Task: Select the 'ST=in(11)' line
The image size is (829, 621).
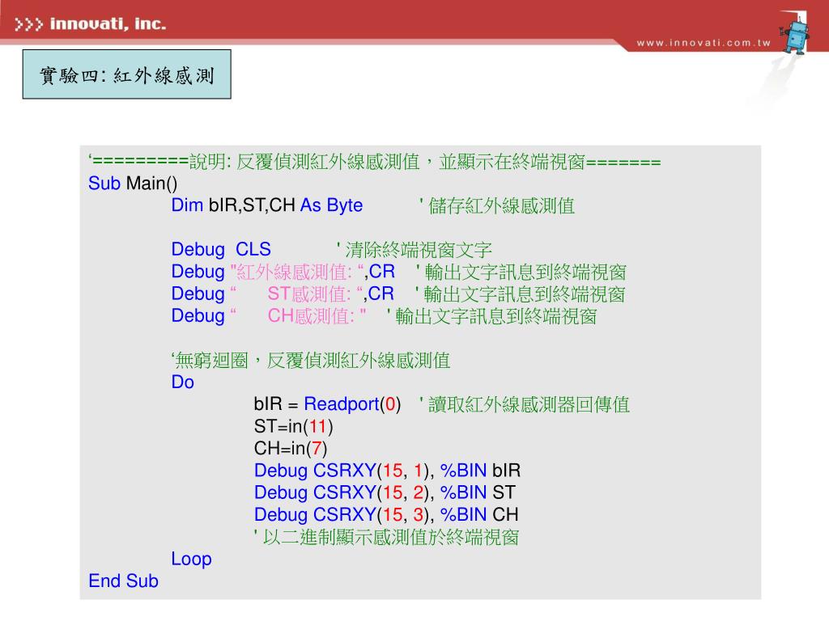Action: [293, 426]
